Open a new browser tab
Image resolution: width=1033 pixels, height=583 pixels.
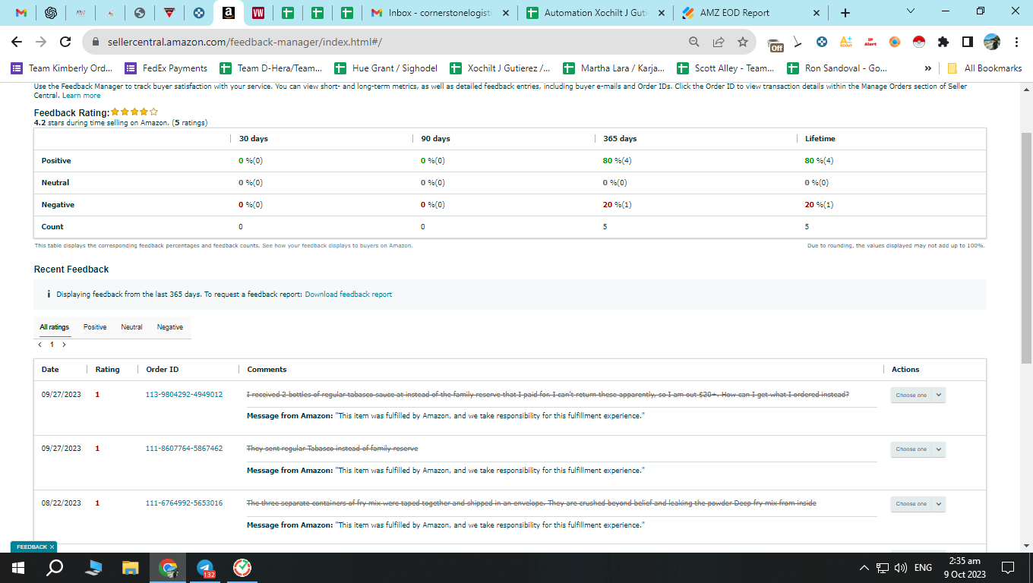coord(845,13)
